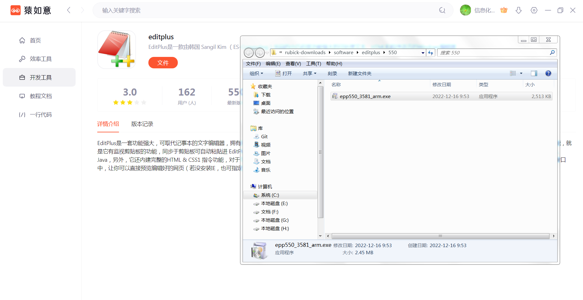Select 系统 (C:) drive
This screenshot has height=300, width=583.
click(280, 195)
